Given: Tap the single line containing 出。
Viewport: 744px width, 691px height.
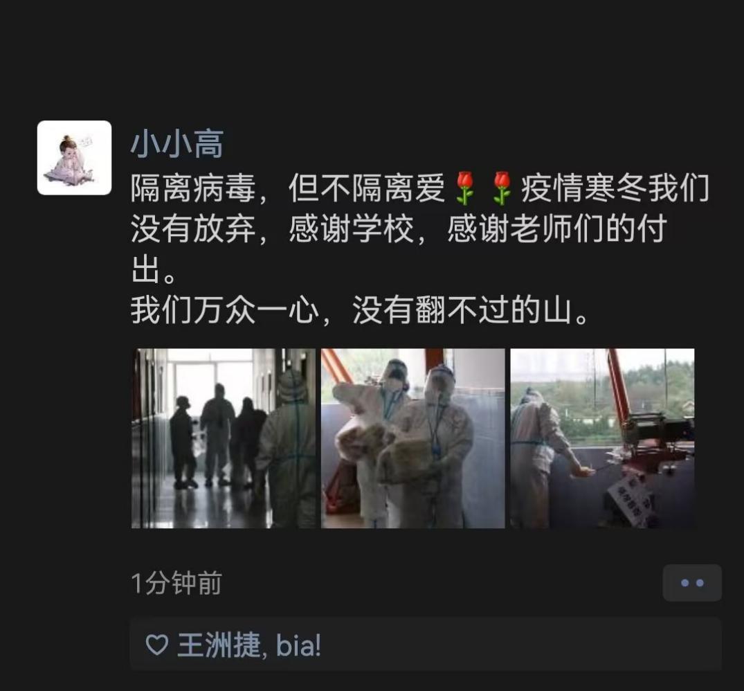Looking at the screenshot, I should click(154, 270).
